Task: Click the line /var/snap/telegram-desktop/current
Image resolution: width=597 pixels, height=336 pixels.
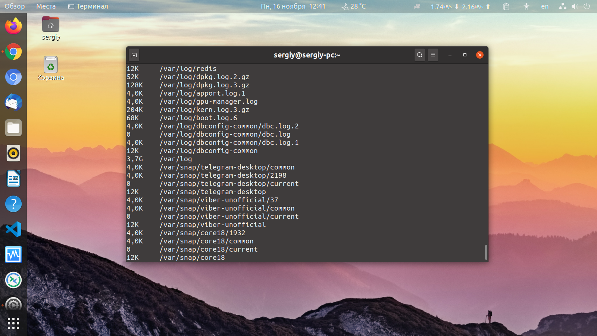Action: pyautogui.click(x=229, y=184)
